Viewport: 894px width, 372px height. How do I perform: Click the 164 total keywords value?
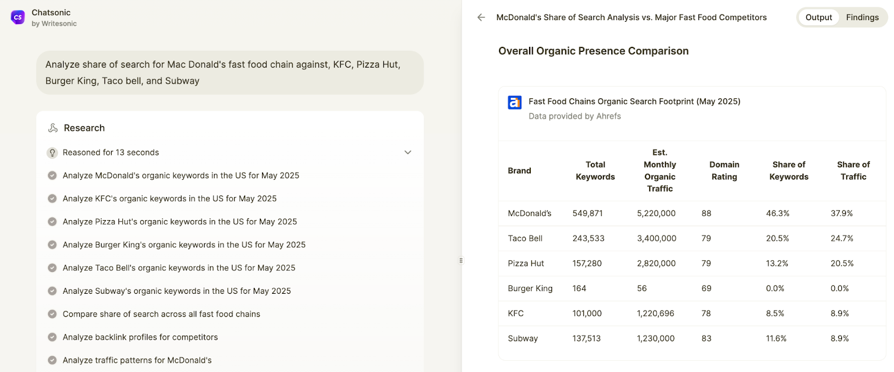pos(579,288)
